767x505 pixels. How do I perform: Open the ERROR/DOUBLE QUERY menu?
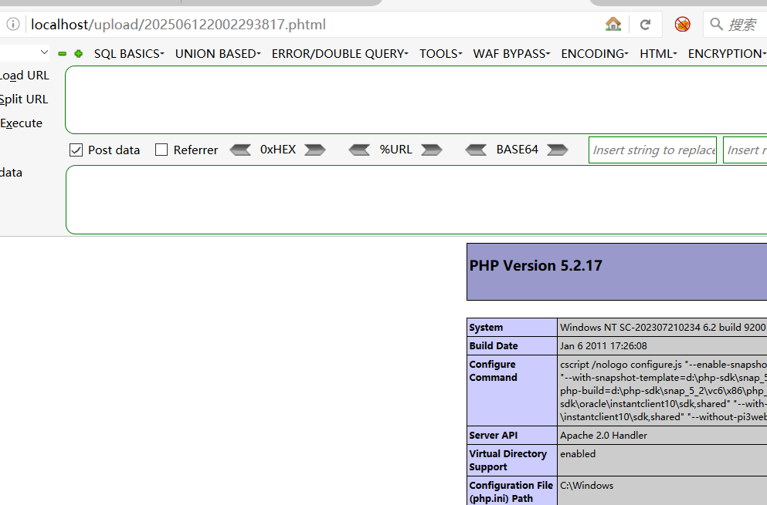coord(340,54)
